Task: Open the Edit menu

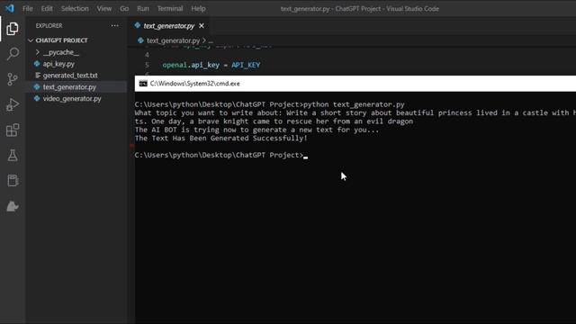Action: tap(47, 8)
